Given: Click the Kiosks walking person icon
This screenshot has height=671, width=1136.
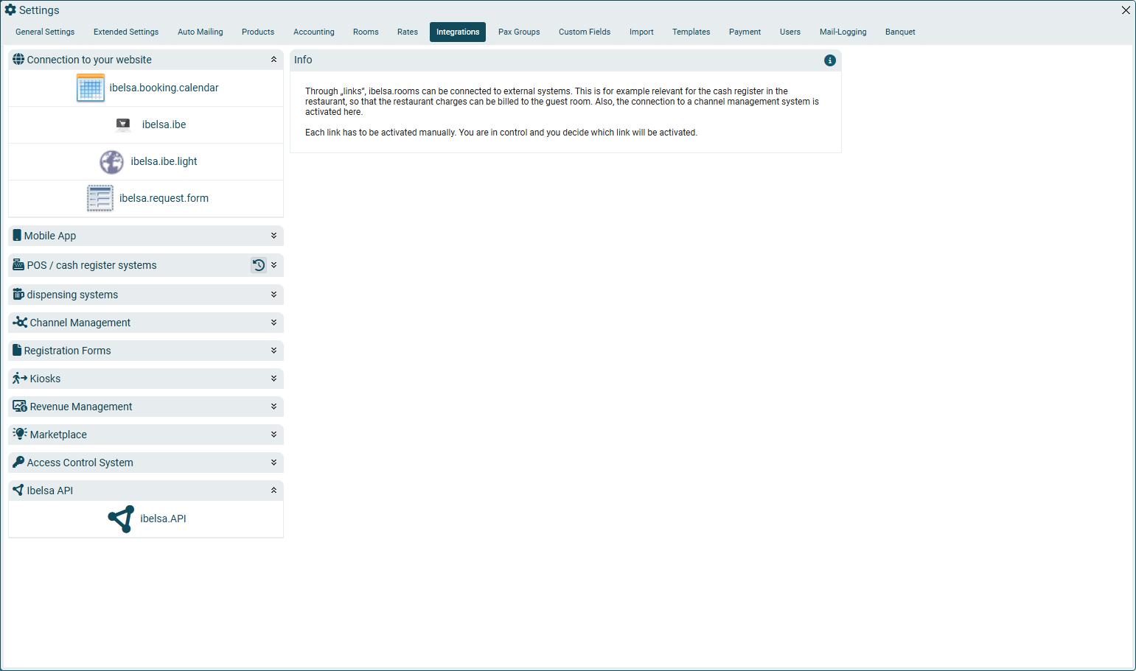Looking at the screenshot, I should pyautogui.click(x=20, y=379).
